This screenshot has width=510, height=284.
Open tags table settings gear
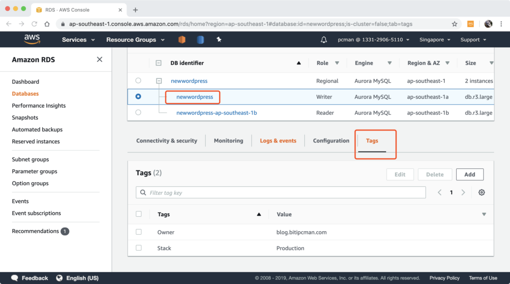pos(482,192)
